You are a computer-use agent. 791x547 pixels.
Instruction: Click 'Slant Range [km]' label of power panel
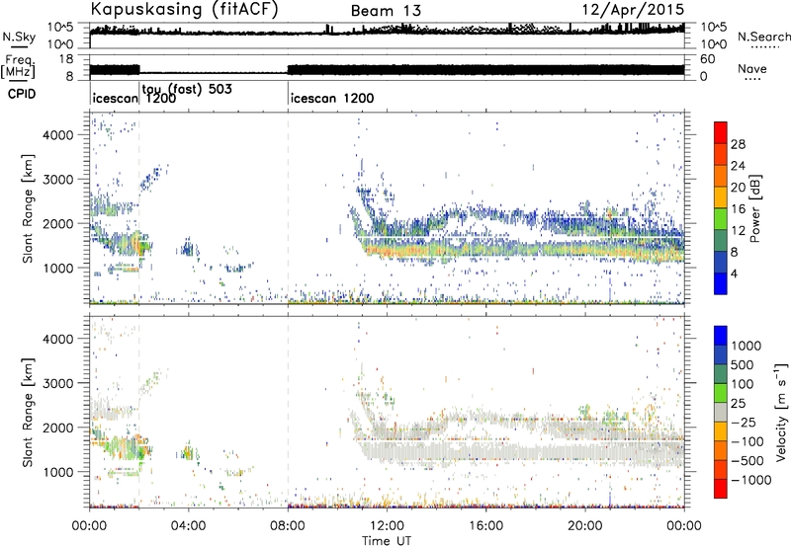click(28, 208)
